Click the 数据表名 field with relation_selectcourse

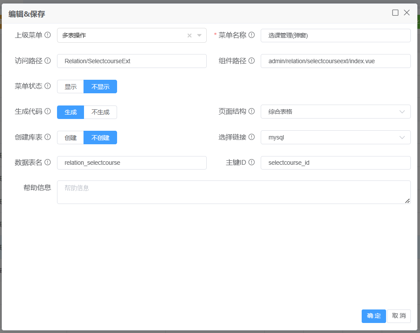point(131,163)
